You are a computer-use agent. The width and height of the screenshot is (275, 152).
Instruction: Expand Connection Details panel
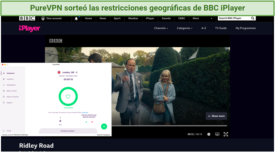(68, 131)
